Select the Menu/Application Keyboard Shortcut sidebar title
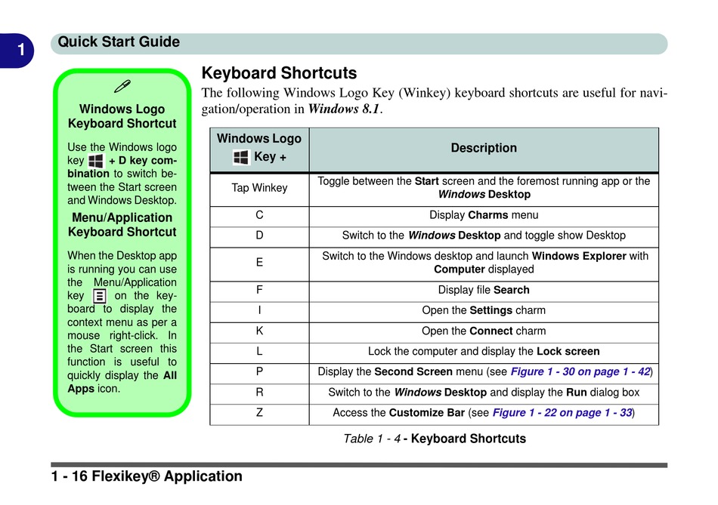 [x=122, y=225]
